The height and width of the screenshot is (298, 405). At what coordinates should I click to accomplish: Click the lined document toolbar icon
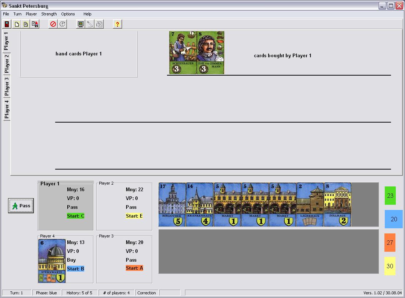[26, 24]
